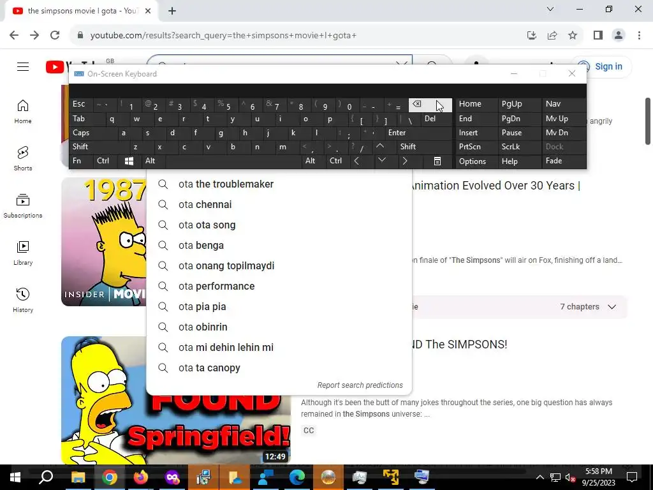Go back in Chrome
653x490 pixels.
[x=14, y=36]
